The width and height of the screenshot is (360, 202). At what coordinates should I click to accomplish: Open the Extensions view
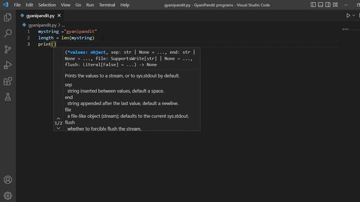[7, 81]
